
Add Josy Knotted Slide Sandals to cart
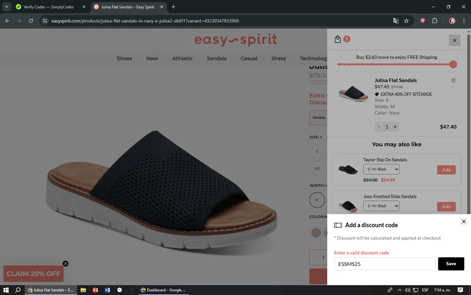[446, 207]
